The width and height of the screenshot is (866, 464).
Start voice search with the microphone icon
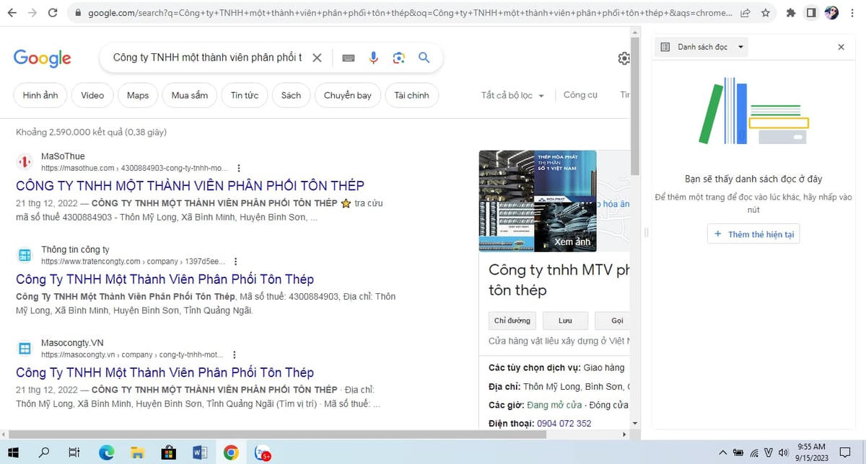point(373,58)
